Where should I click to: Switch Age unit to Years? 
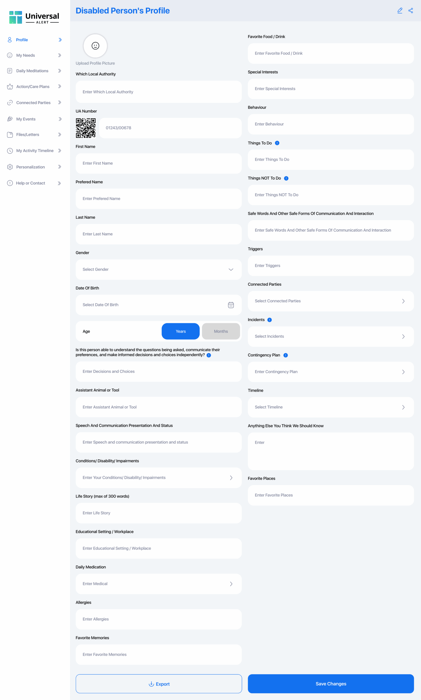180,331
